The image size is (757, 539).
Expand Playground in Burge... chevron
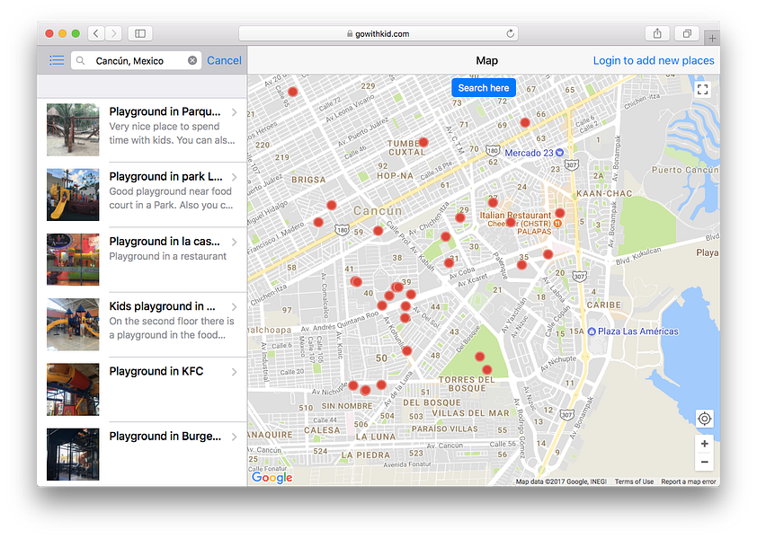point(234,437)
